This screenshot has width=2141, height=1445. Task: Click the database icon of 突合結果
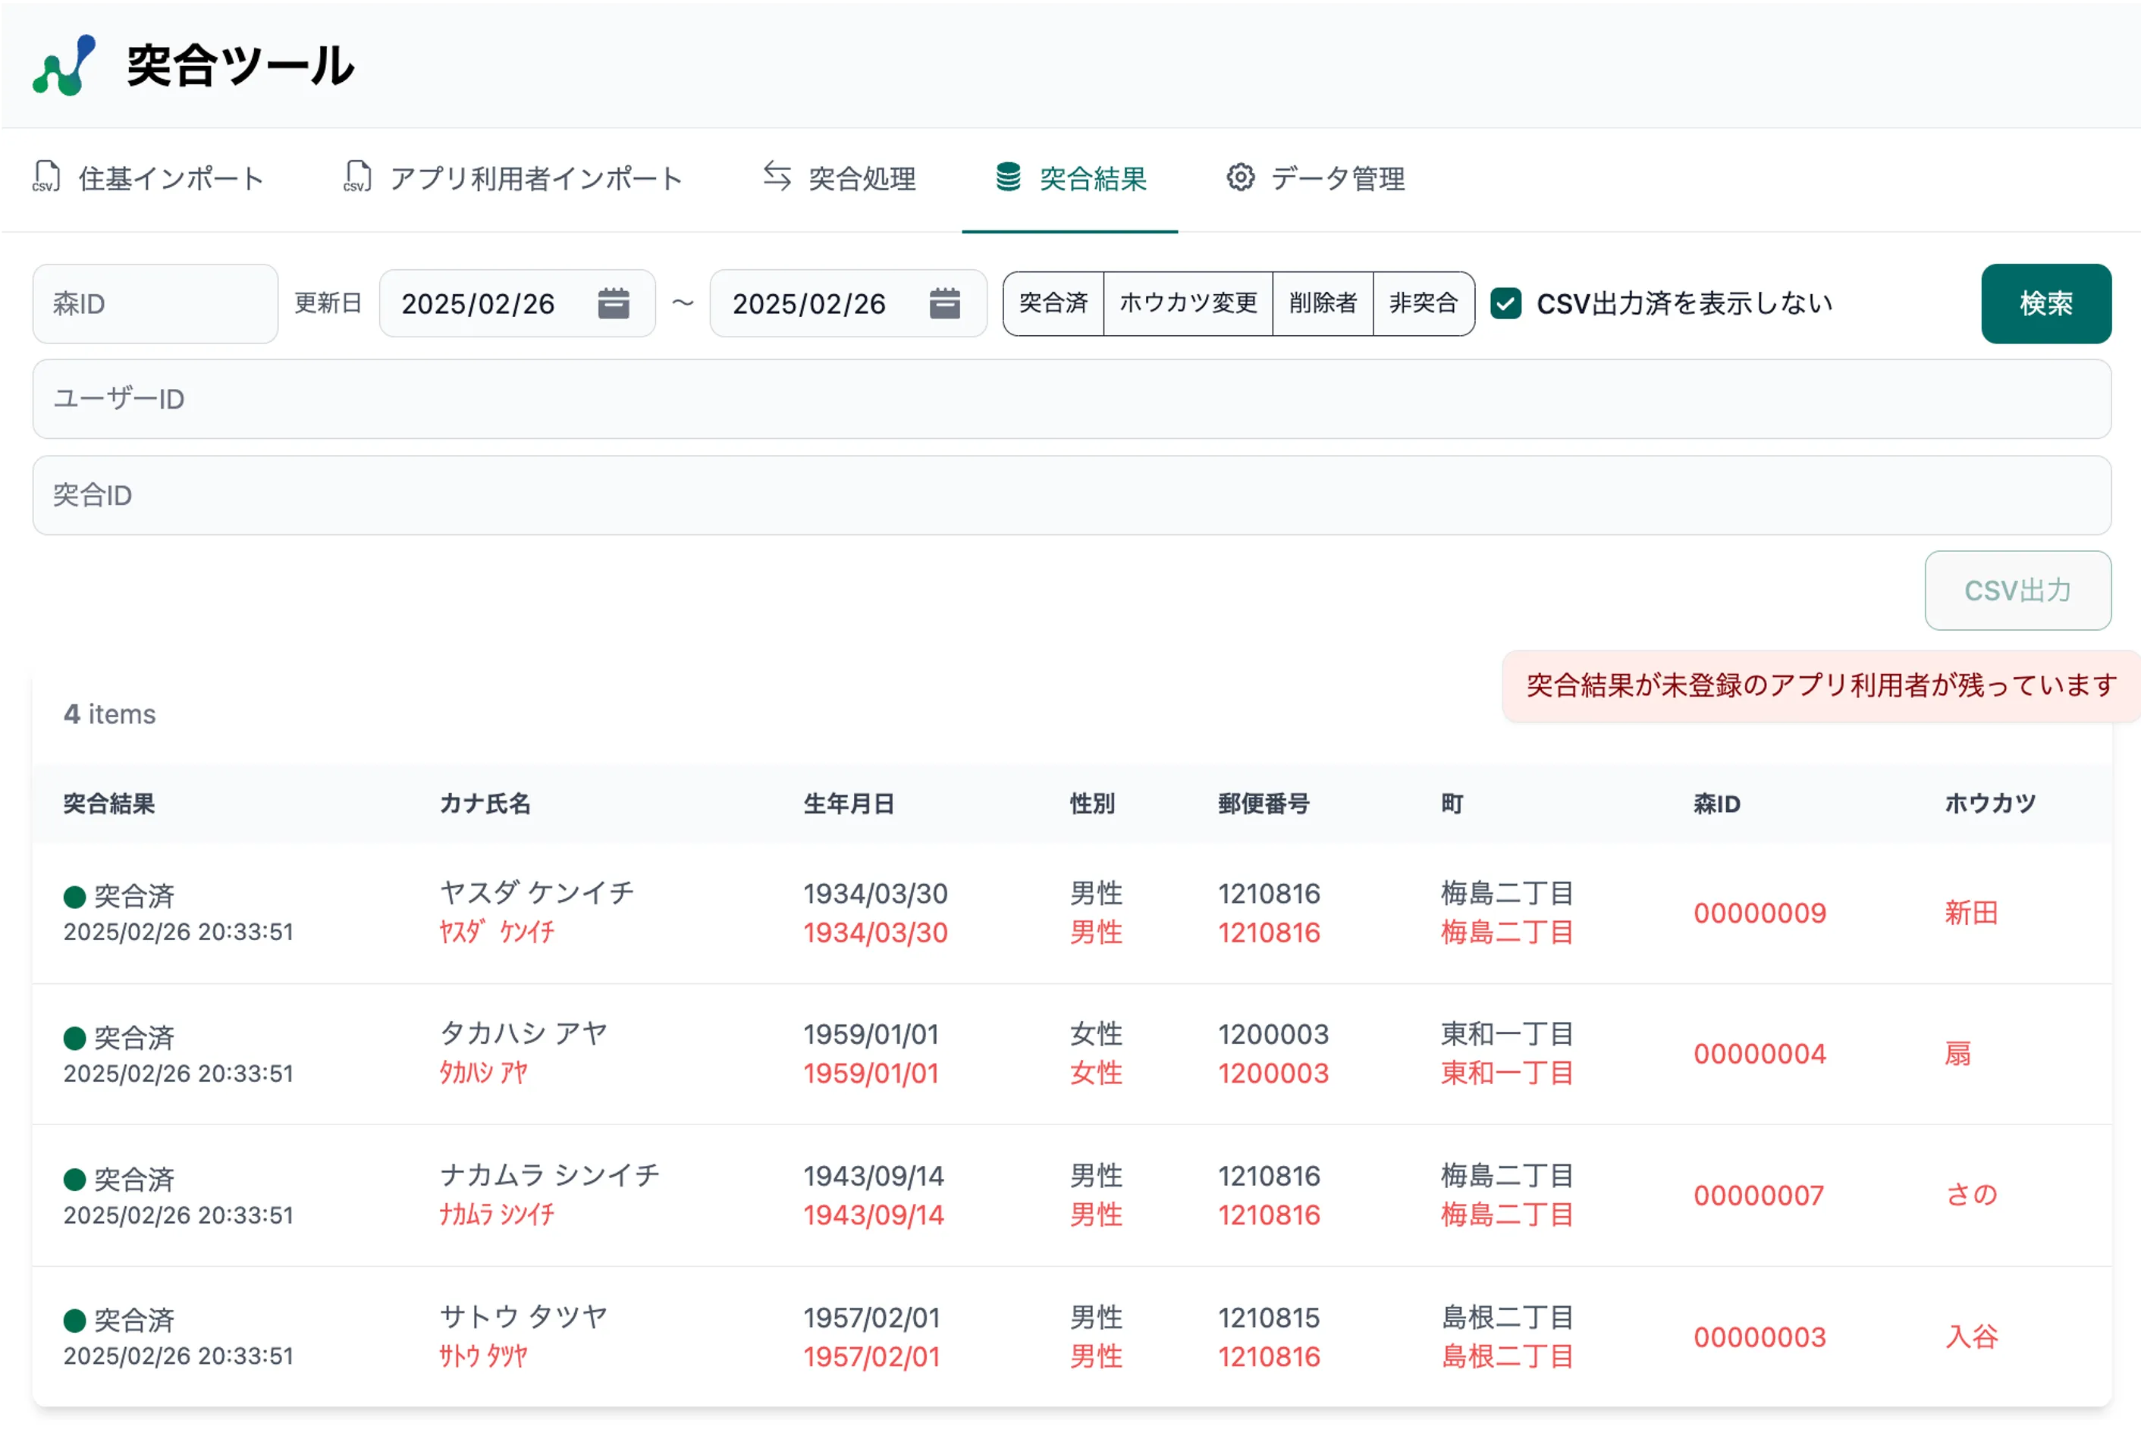[1008, 177]
